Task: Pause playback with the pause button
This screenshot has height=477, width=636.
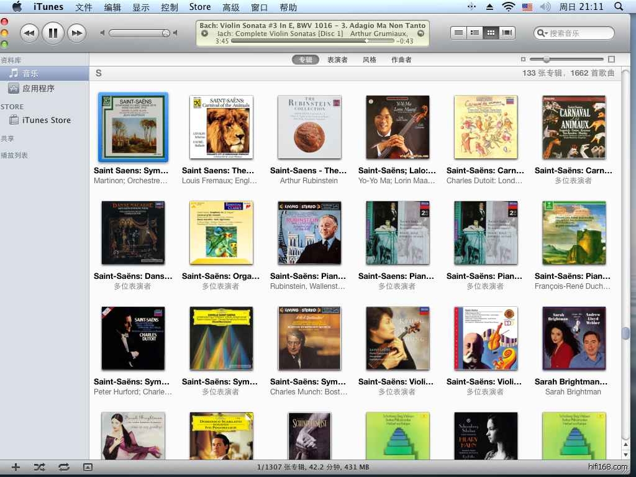Action: tap(53, 33)
